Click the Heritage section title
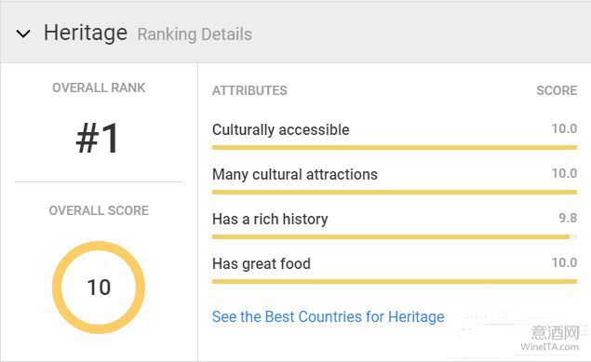This screenshot has height=362, width=591. [x=86, y=33]
